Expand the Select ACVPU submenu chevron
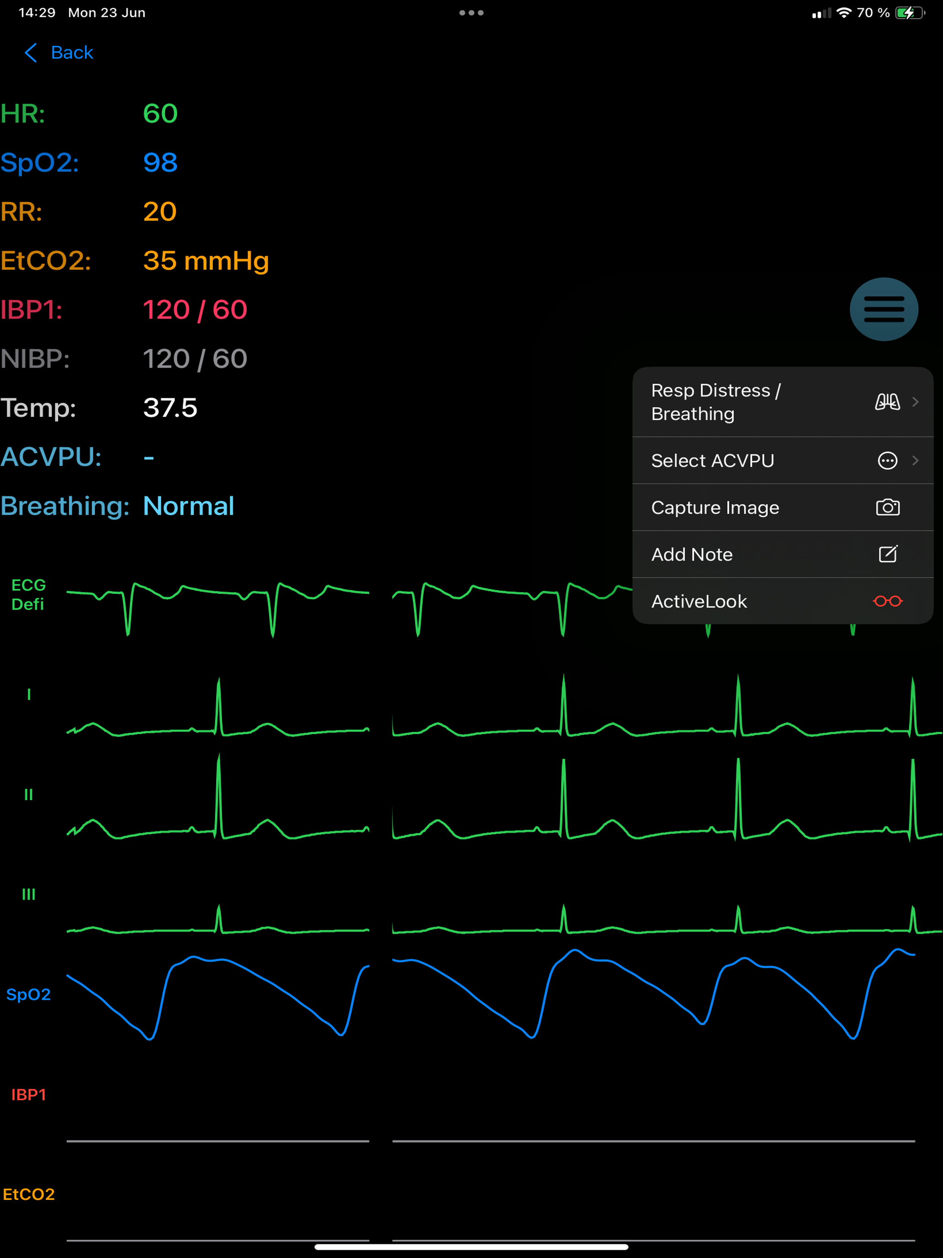Image resolution: width=943 pixels, height=1258 pixels. [915, 460]
